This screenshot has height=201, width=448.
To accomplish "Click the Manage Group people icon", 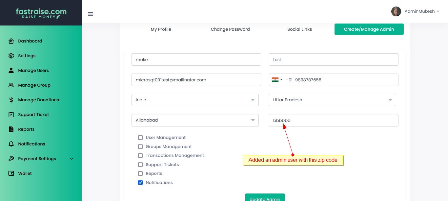I will tap(11, 85).
